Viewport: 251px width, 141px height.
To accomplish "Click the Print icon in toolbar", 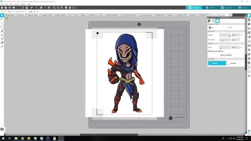I will pyautogui.click(x=14, y=7).
